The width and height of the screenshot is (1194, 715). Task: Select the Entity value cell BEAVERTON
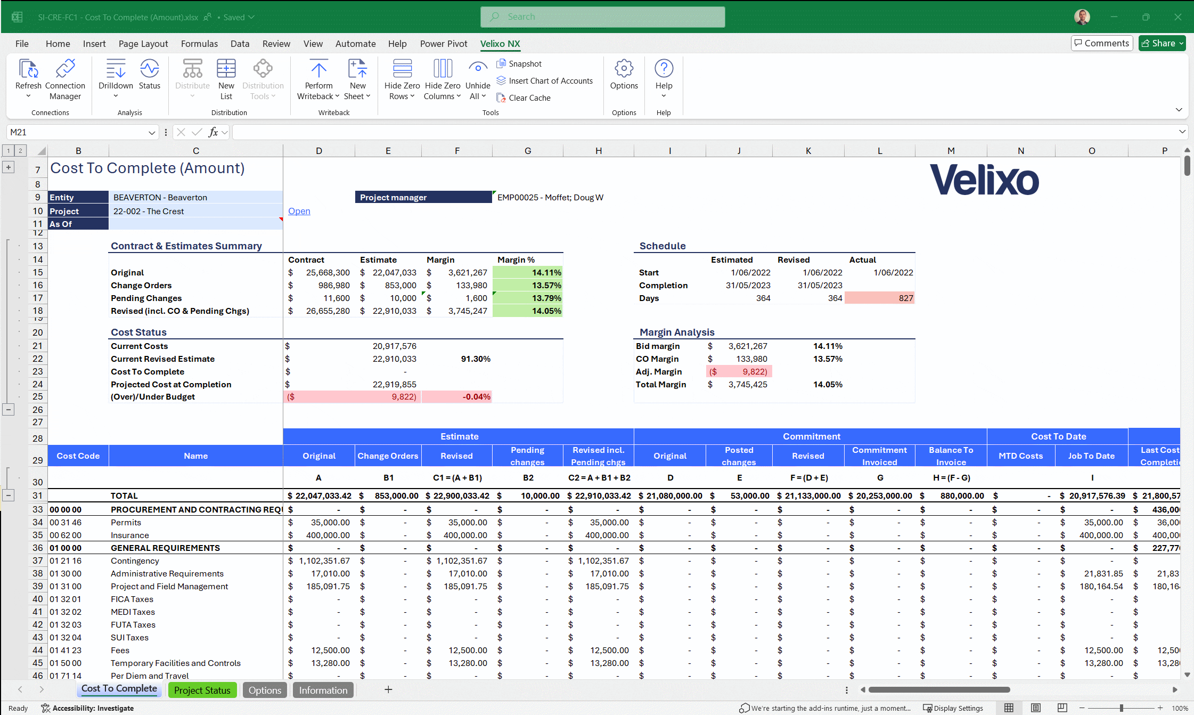tap(195, 197)
